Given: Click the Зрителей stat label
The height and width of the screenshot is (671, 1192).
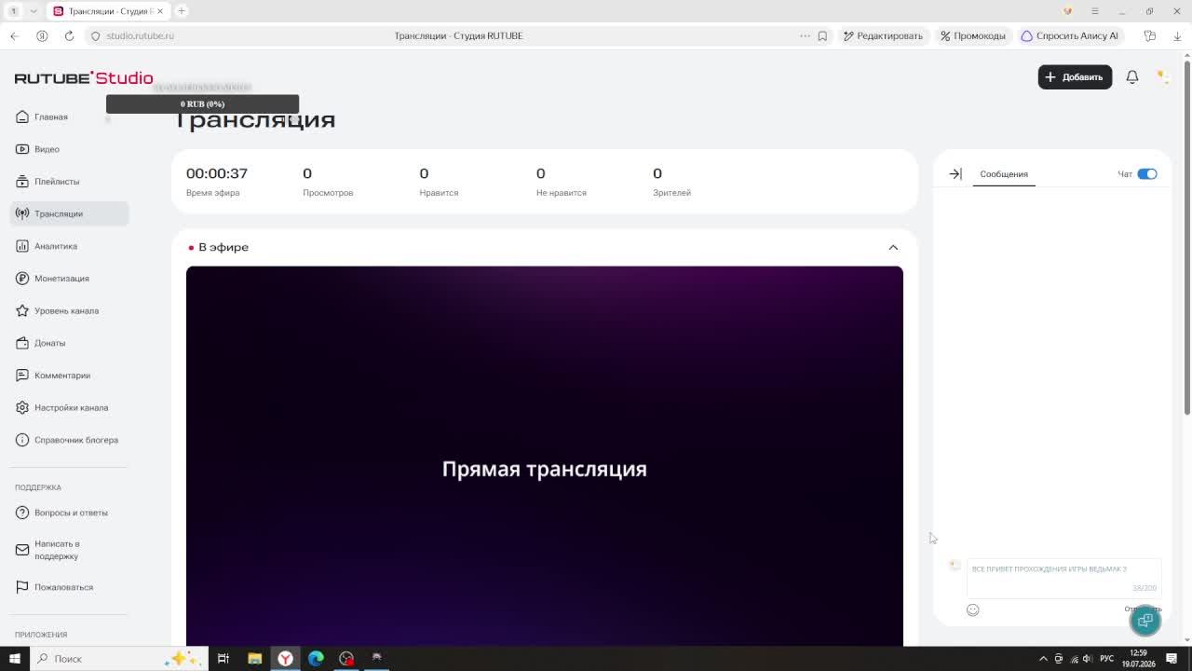Looking at the screenshot, I should point(671,193).
